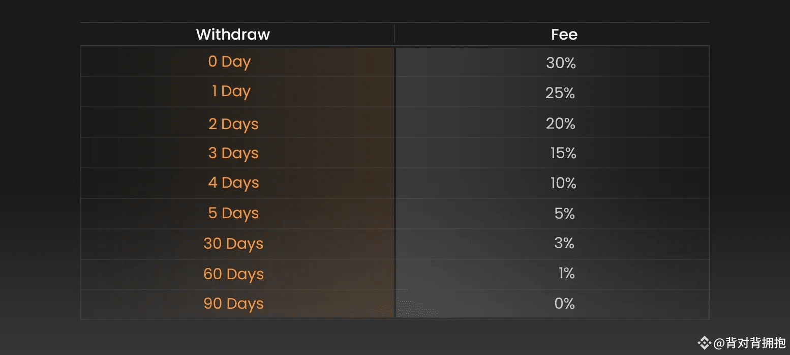Click the 10% fee value

click(563, 183)
